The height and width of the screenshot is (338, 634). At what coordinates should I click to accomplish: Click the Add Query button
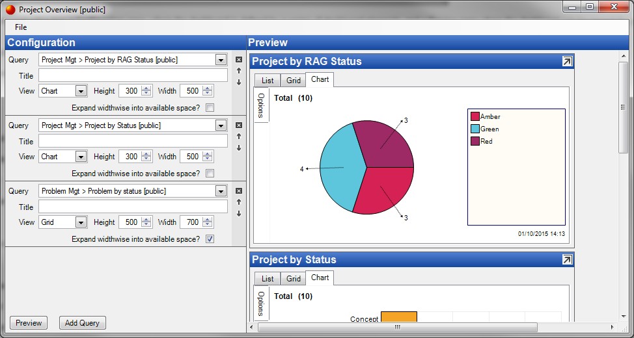pos(83,322)
